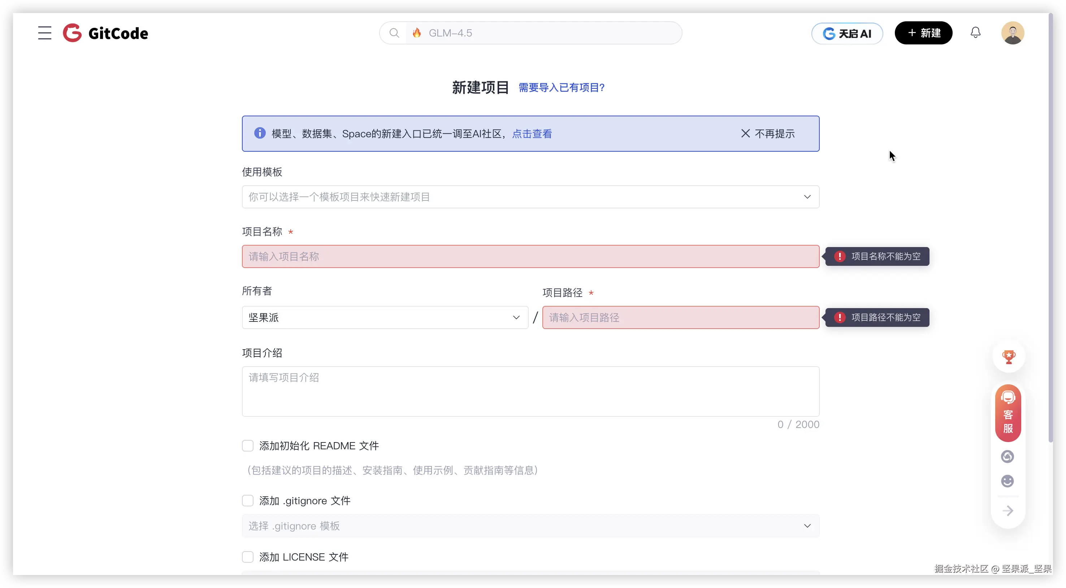This screenshot has width=1066, height=588.
Task: Open the 客服 customer service widget
Action: [1008, 413]
